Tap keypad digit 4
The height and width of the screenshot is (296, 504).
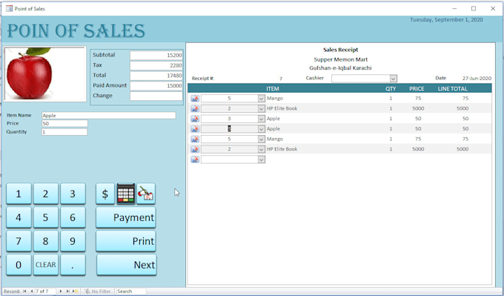click(x=19, y=217)
